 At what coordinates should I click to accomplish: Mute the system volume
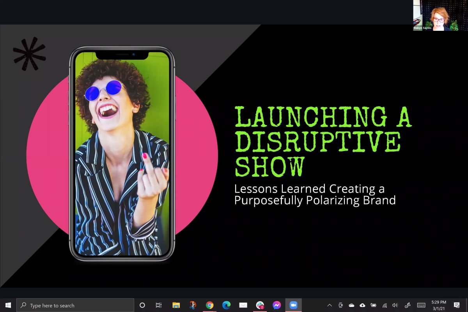(395, 305)
